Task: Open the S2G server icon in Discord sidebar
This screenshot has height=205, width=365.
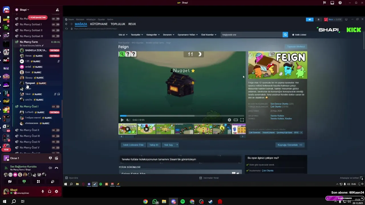Action: coord(6,77)
